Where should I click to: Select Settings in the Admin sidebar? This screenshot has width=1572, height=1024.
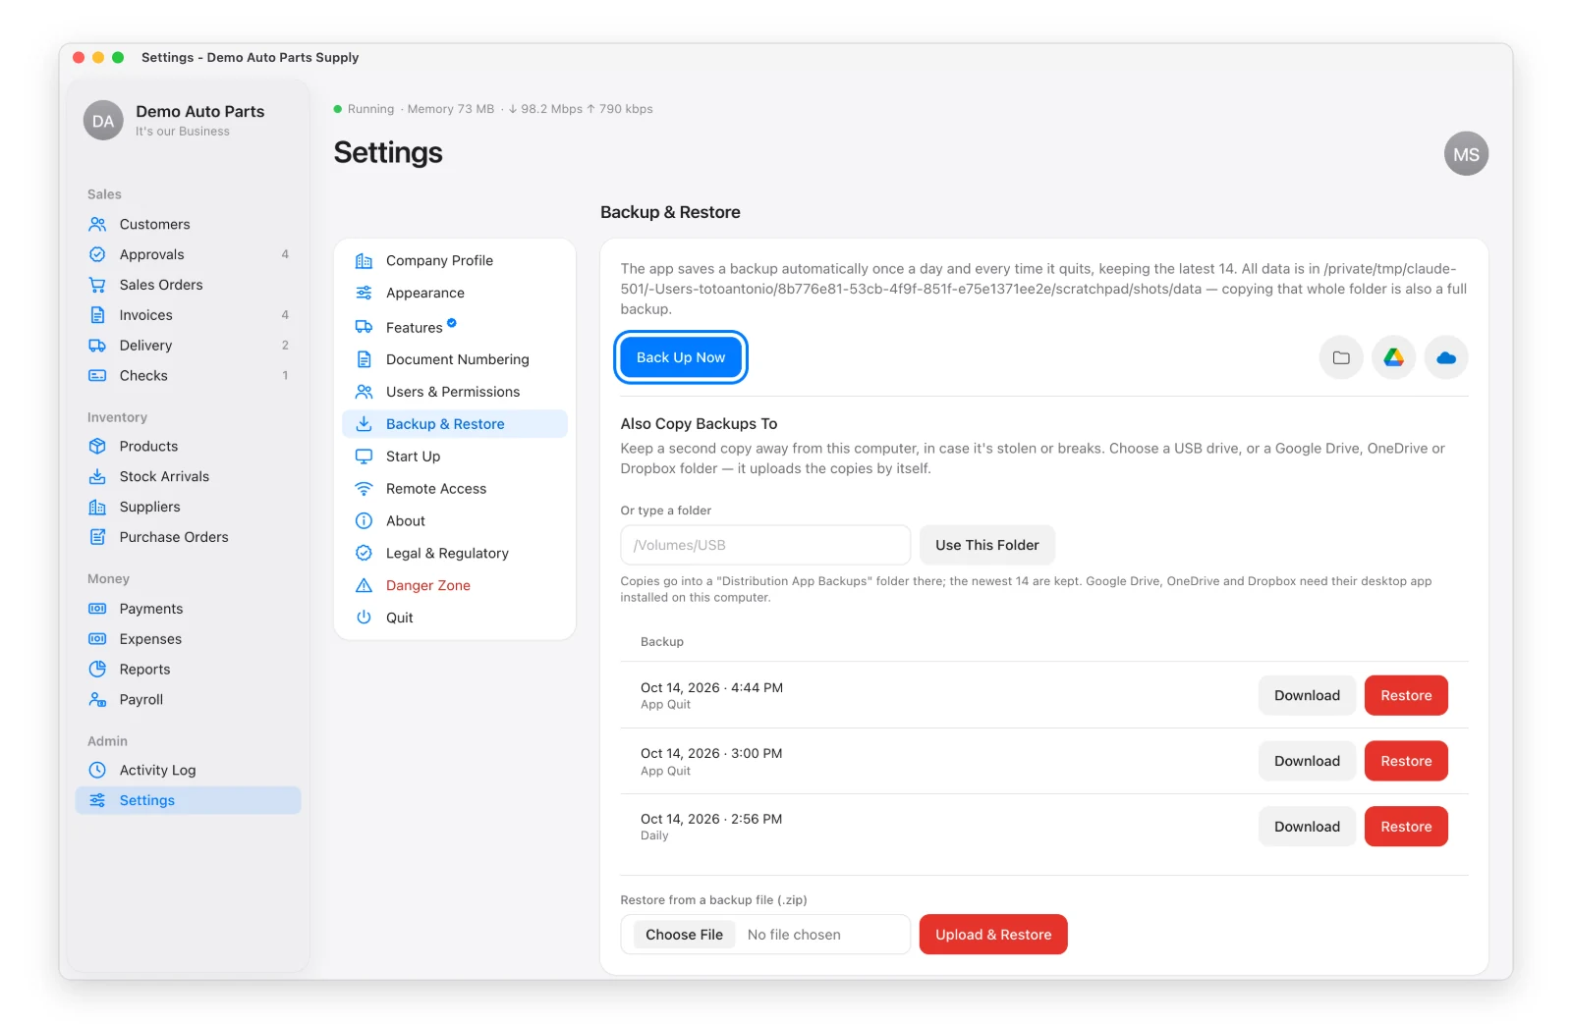[188, 800]
